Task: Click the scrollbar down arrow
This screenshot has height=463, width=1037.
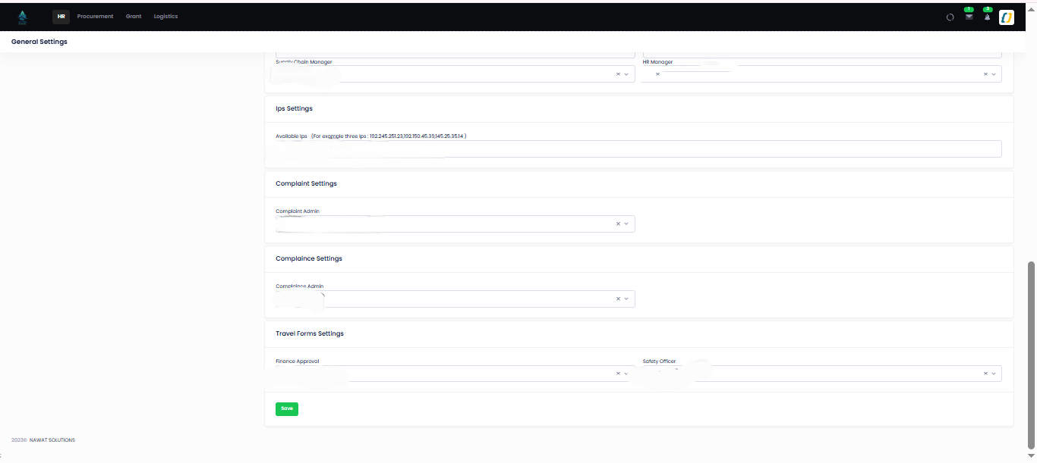Action: tap(1030, 455)
